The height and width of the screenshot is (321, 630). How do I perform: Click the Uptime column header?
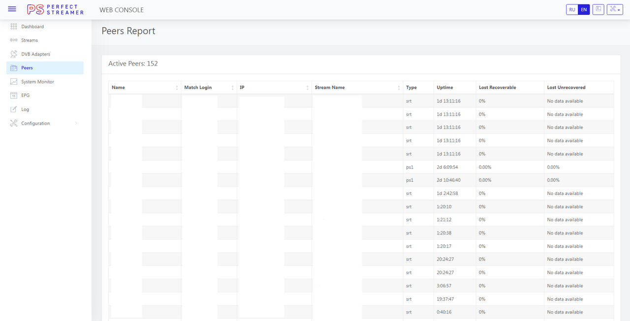click(444, 88)
